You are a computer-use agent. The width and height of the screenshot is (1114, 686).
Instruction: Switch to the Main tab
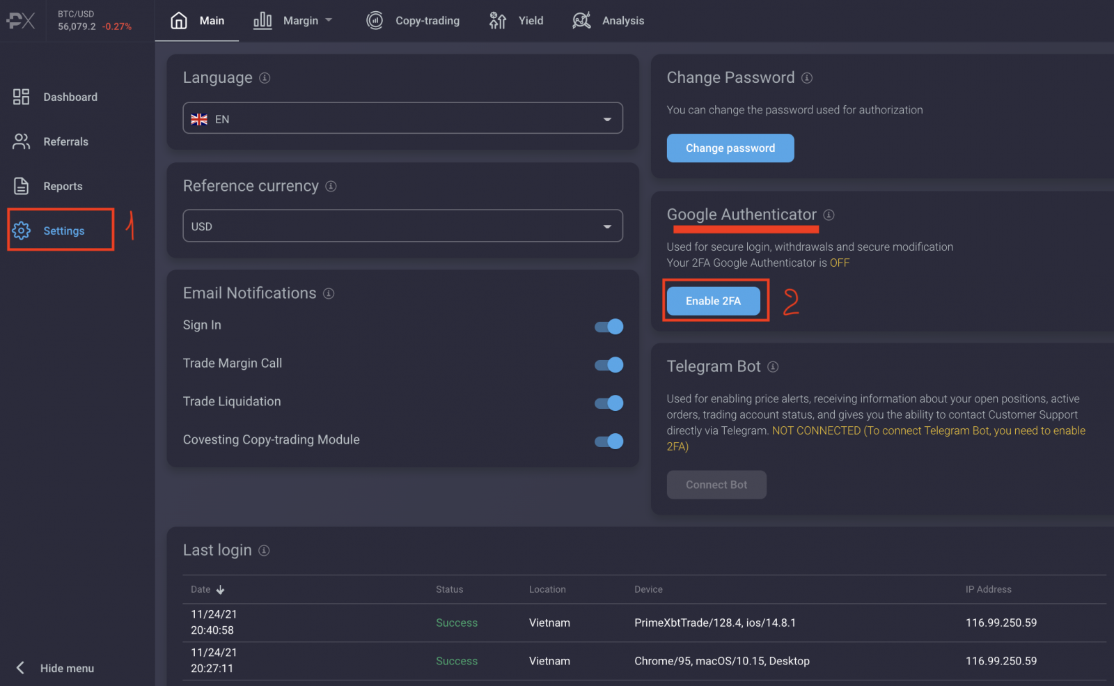click(197, 20)
